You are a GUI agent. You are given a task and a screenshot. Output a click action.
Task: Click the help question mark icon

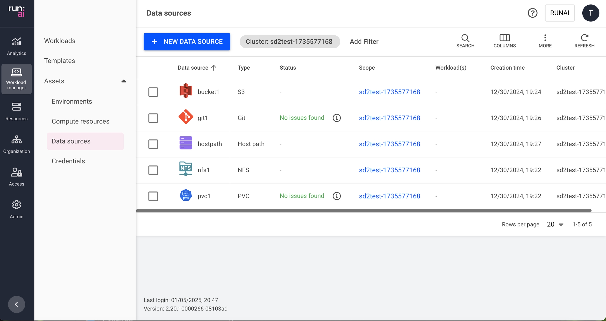532,13
